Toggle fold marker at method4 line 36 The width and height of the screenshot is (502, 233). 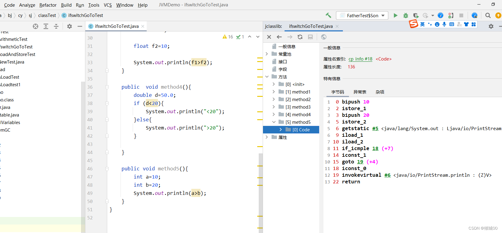coord(107,87)
